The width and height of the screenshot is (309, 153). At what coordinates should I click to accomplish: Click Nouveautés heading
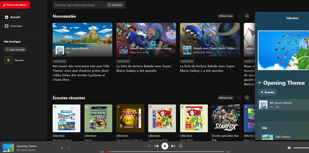(x=64, y=16)
